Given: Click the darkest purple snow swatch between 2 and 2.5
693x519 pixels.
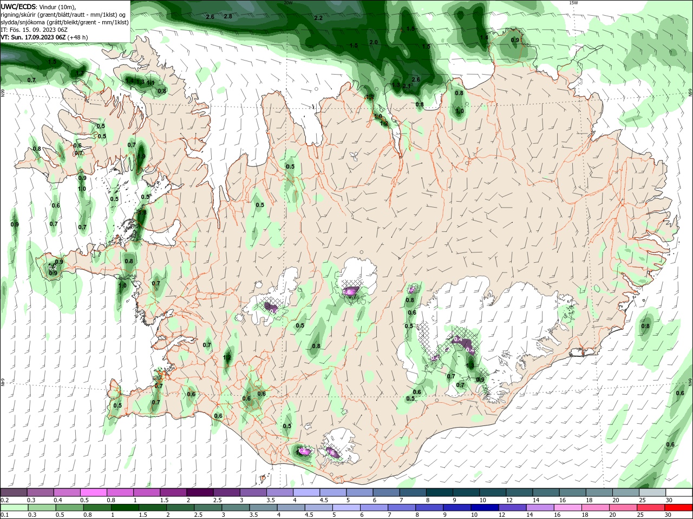Looking at the screenshot, I should 200,493.
